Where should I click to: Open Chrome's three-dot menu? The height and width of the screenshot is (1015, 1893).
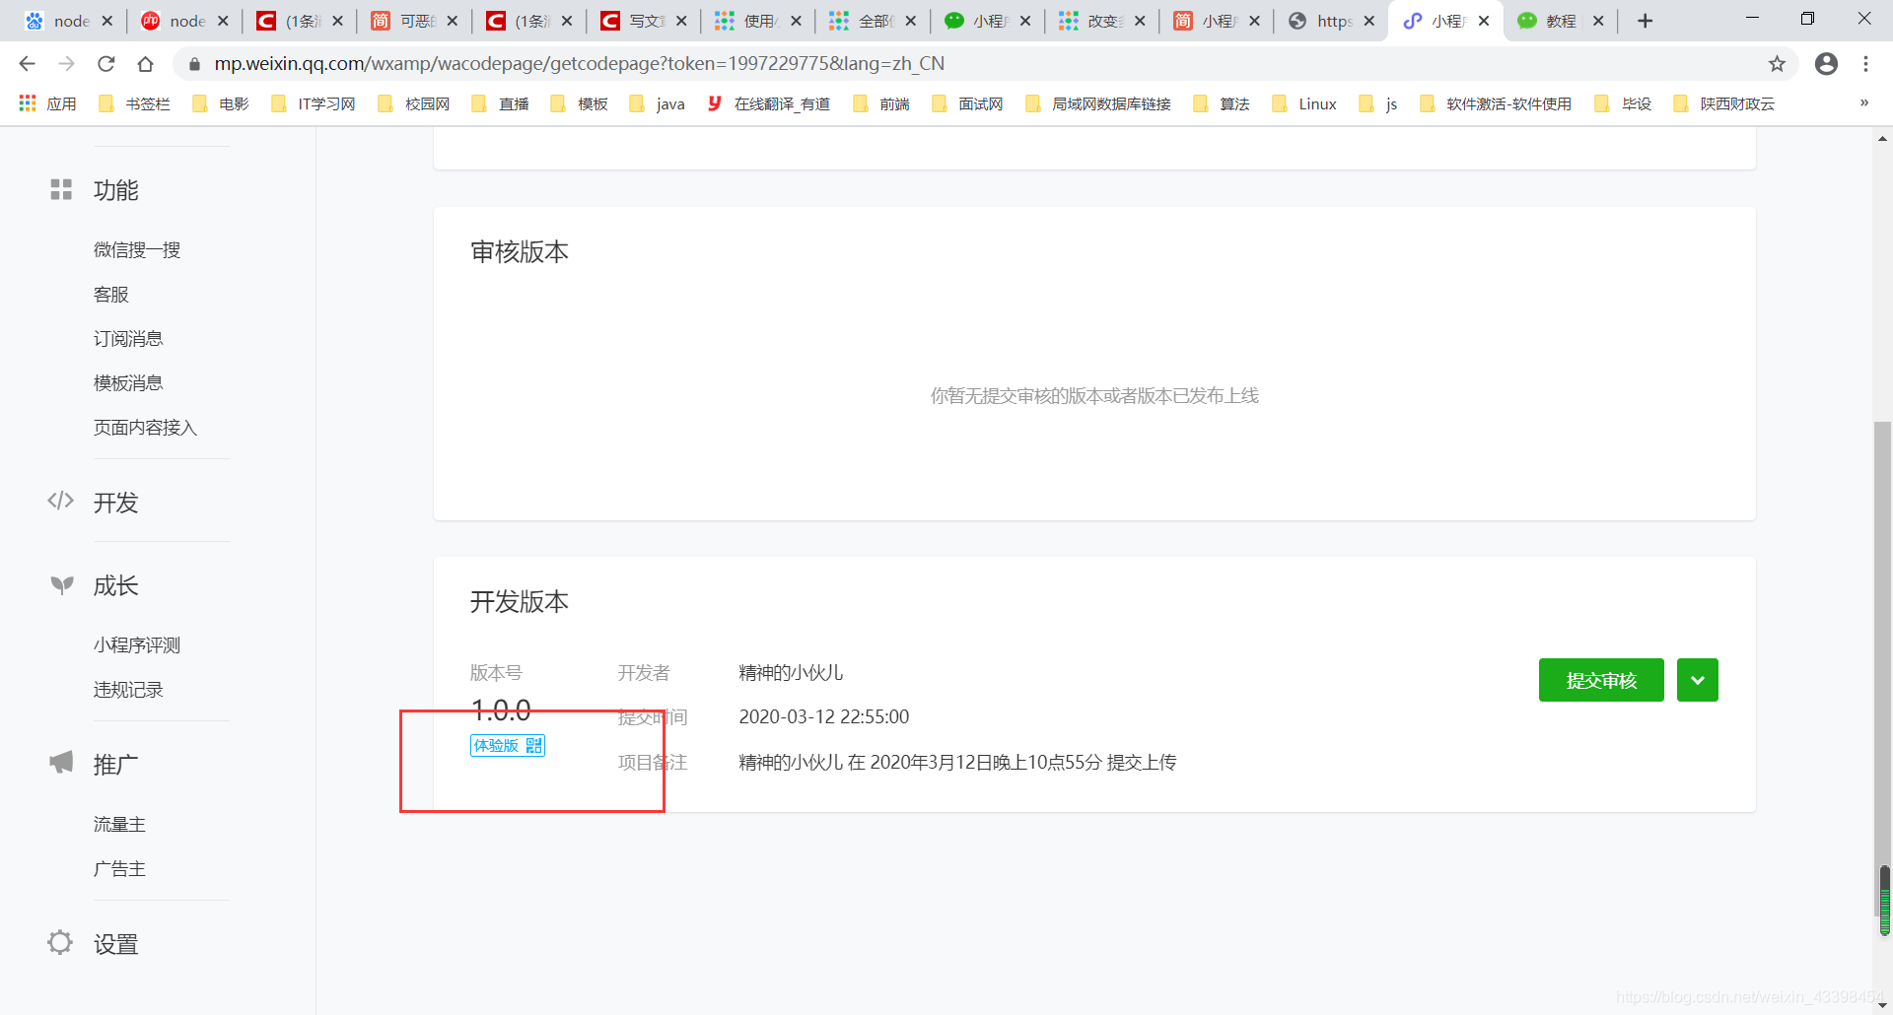(x=1865, y=63)
